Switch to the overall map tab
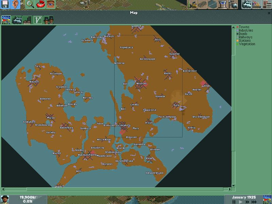Viewport: 272px width, 204px height. pos(6,20)
